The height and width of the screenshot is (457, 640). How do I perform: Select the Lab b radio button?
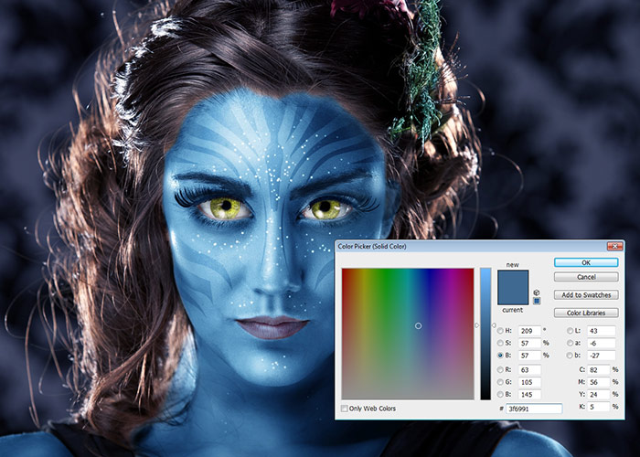pos(570,356)
